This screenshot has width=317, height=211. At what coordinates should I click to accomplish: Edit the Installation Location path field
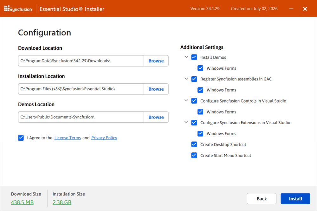tap(81, 89)
